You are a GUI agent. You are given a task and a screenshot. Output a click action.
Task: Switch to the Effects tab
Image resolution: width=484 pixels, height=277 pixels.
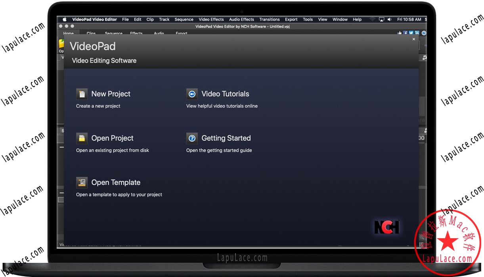pos(136,34)
